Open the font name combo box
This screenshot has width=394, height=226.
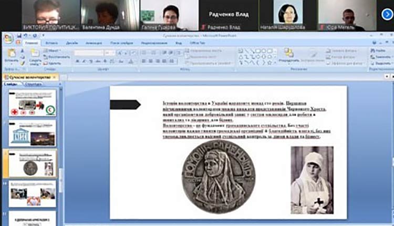(88, 53)
